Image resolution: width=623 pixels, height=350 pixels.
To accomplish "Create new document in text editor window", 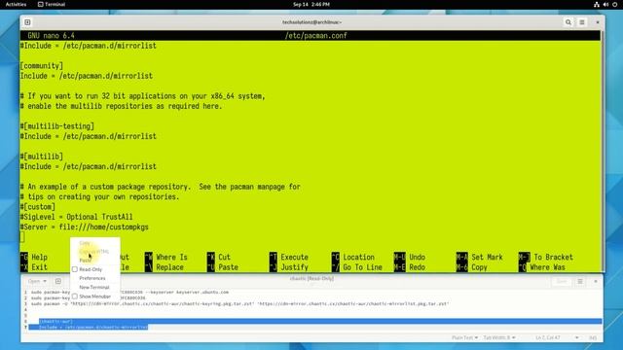I will coord(58,281).
